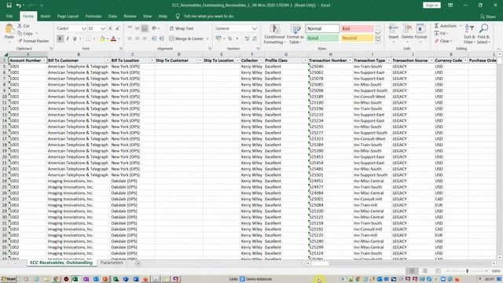
Task: Apply the yellow fill color bucket
Action: [102, 39]
